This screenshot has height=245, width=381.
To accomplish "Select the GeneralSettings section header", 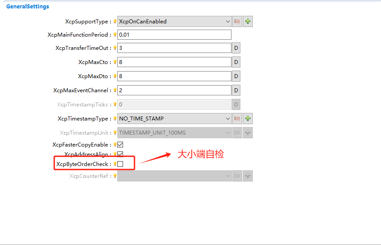I will 27,7.
